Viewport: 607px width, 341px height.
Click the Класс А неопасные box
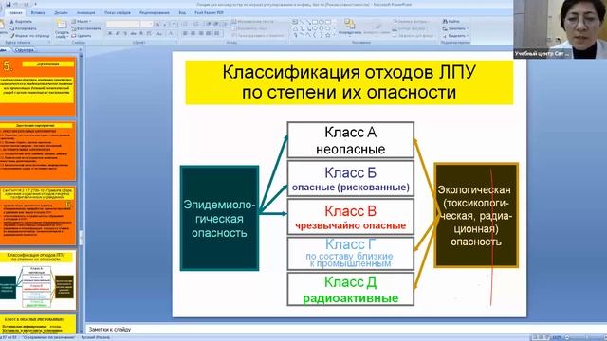pos(350,140)
